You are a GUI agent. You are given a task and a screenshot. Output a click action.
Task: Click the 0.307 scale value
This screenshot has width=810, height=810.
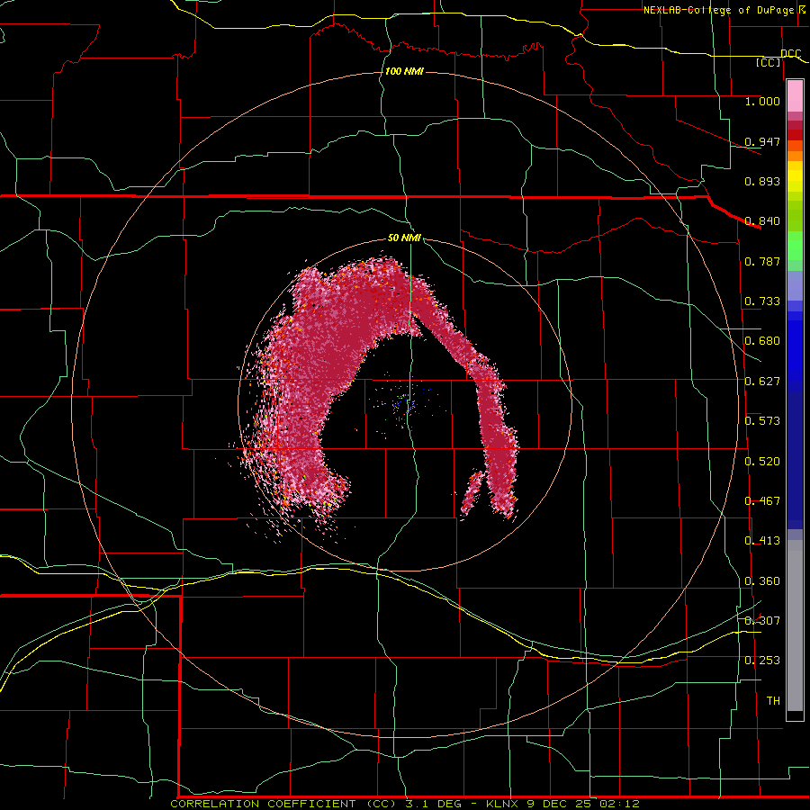tap(762, 621)
